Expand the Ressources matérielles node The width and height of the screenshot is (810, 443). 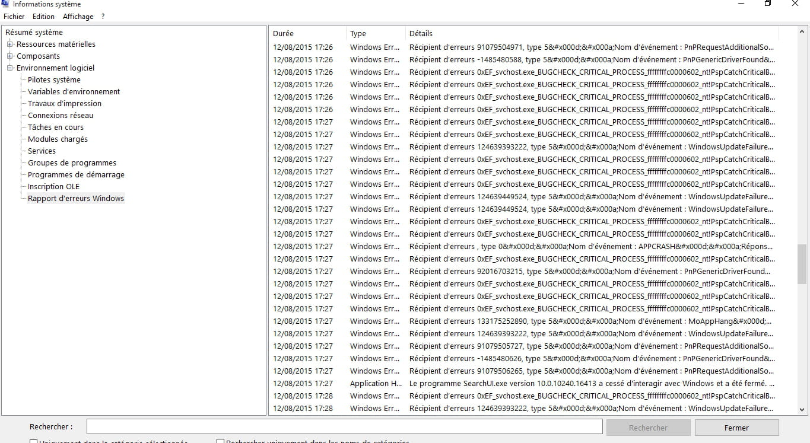tap(9, 44)
